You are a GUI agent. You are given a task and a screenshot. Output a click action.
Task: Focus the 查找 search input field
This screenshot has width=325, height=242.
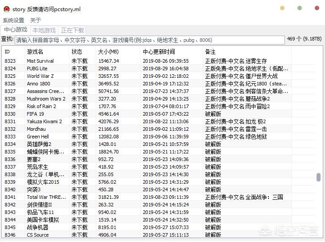(x=150, y=40)
